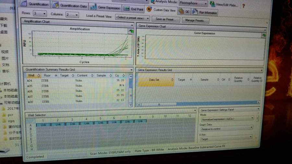Expand Gene Expression Settings Panel selector
292x164 pixels.
[x=258, y=109]
